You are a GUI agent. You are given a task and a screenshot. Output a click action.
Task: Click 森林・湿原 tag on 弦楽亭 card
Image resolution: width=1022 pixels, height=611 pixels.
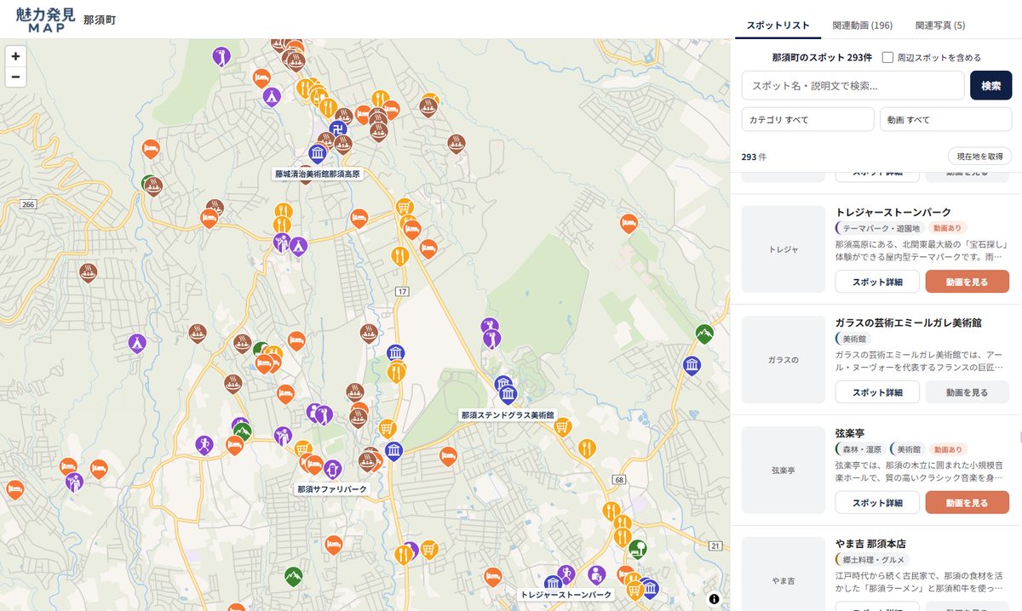pyautogui.click(x=860, y=449)
